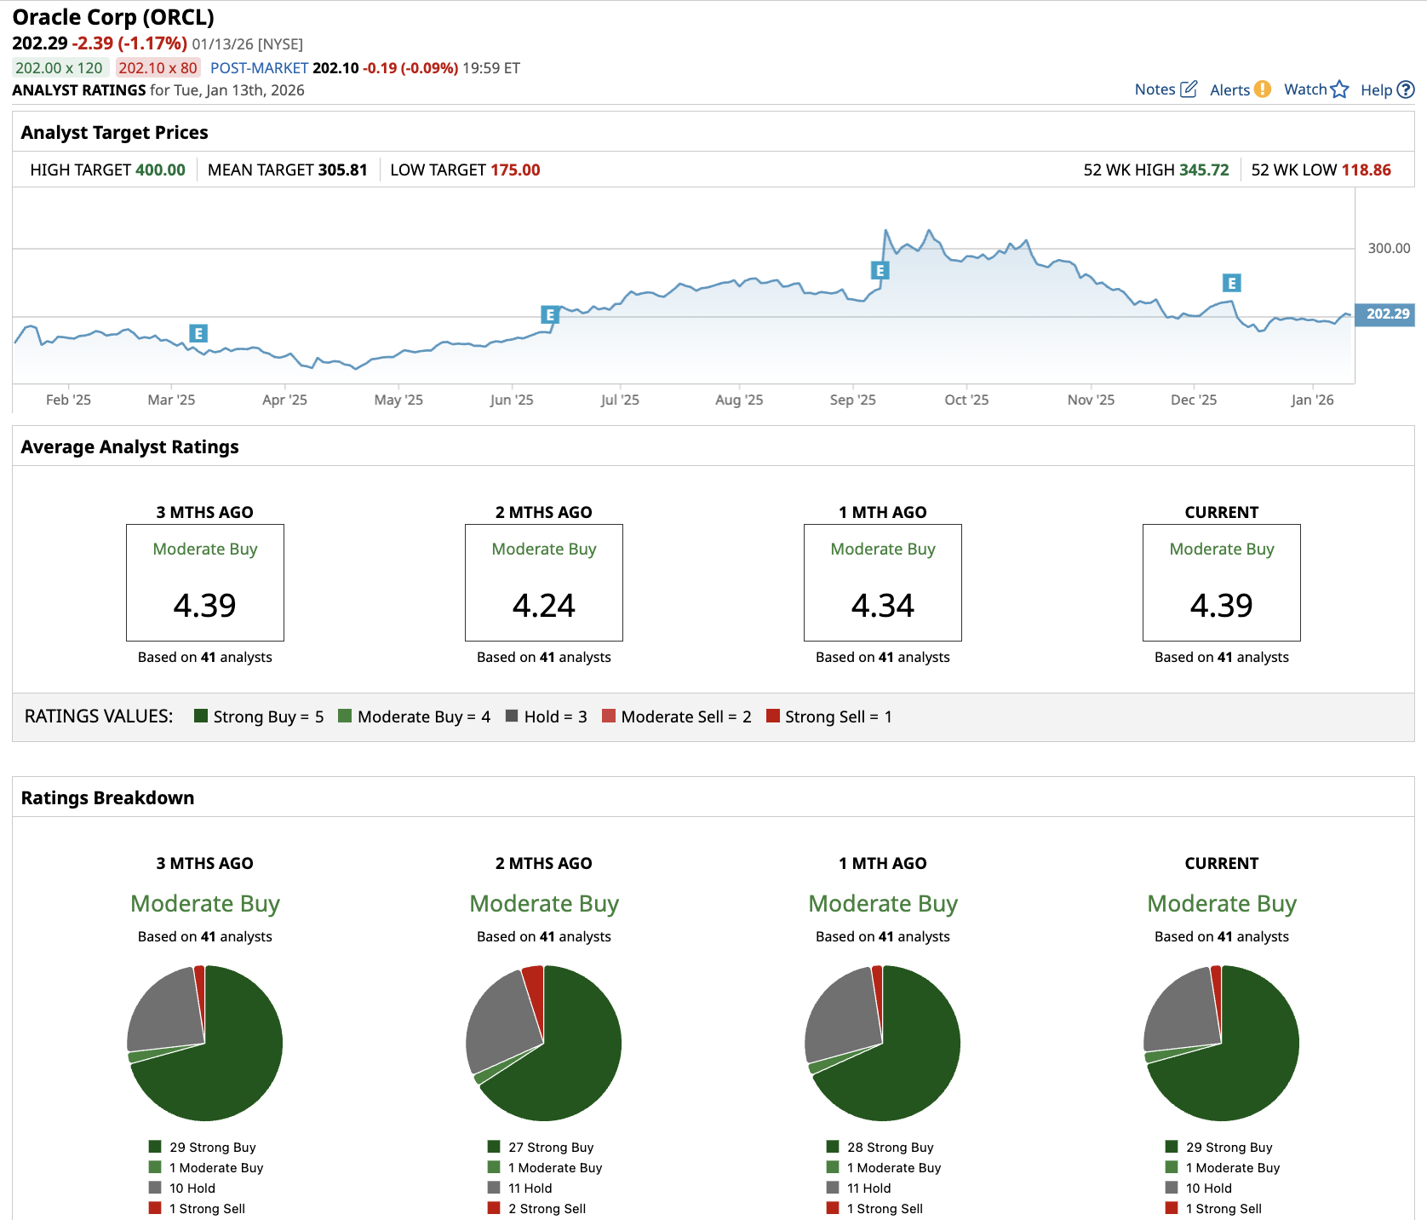
Task: Click the earnings E marker near Dec '25
Action: click(1231, 283)
